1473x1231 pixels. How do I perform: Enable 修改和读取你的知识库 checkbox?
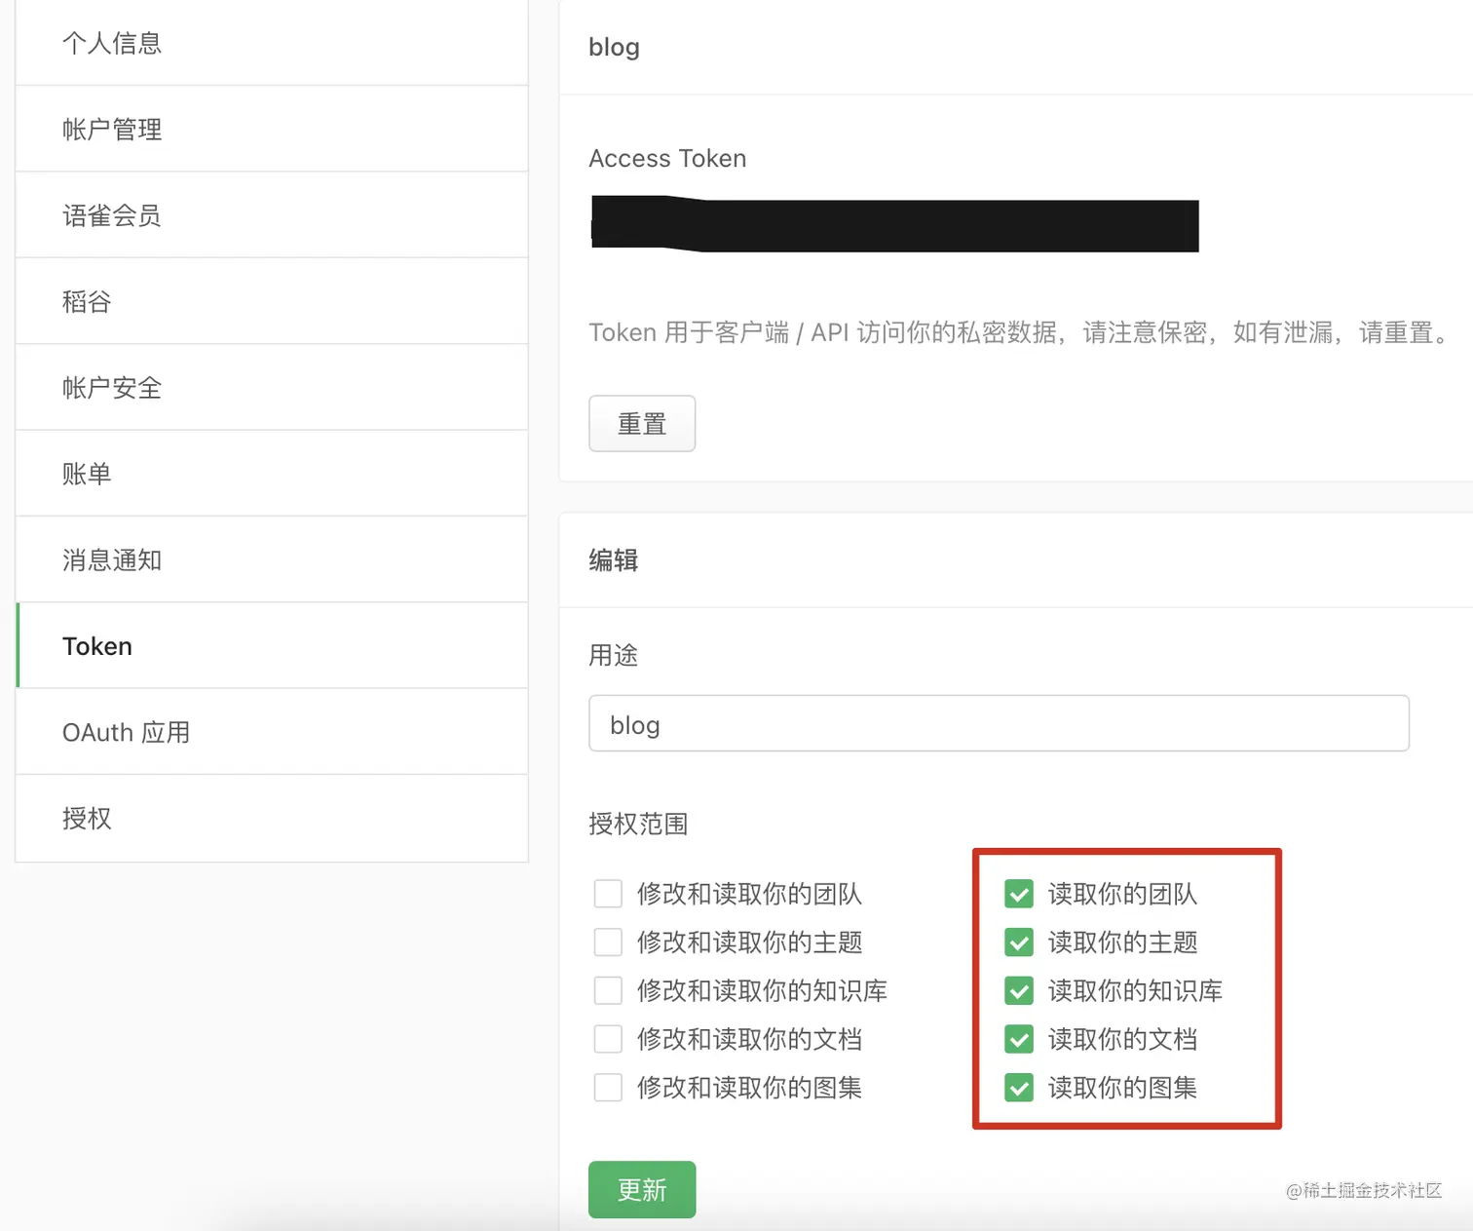[x=608, y=990]
